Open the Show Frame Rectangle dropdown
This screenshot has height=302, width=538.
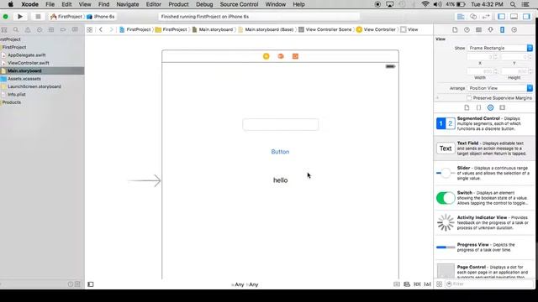tap(499, 48)
